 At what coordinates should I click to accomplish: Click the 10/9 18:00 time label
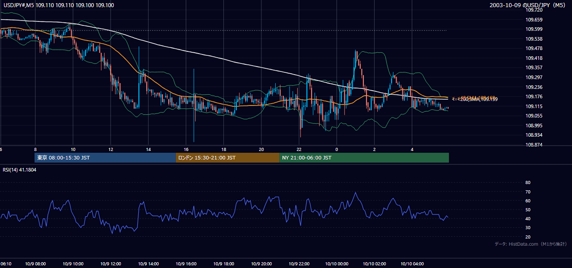coord(223,264)
